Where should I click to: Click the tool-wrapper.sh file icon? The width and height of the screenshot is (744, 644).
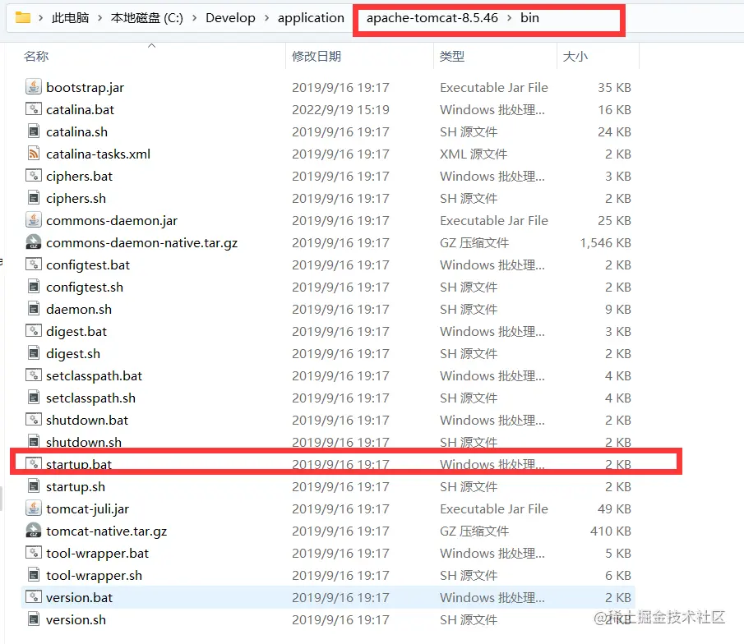[x=33, y=575]
